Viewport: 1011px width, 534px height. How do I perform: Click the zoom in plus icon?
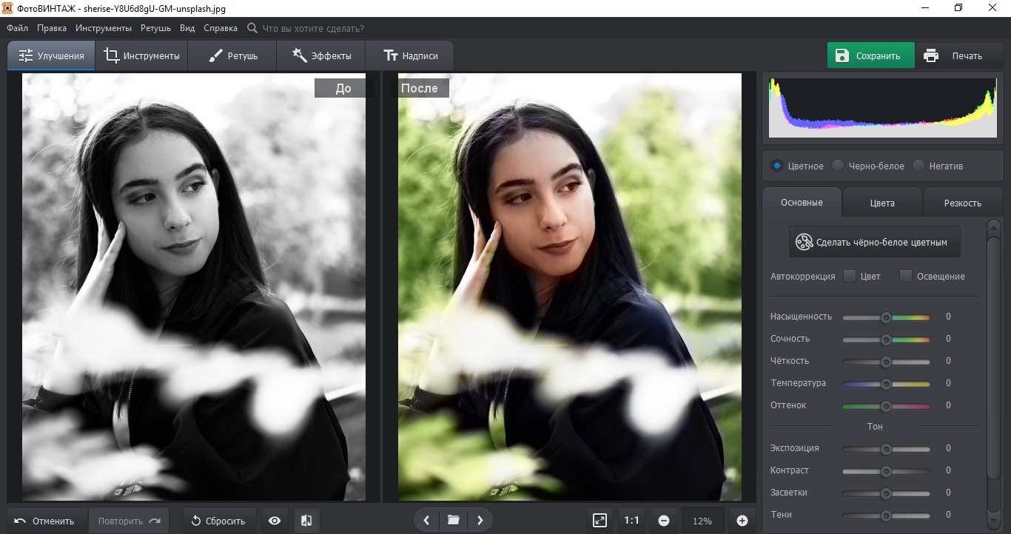point(742,521)
